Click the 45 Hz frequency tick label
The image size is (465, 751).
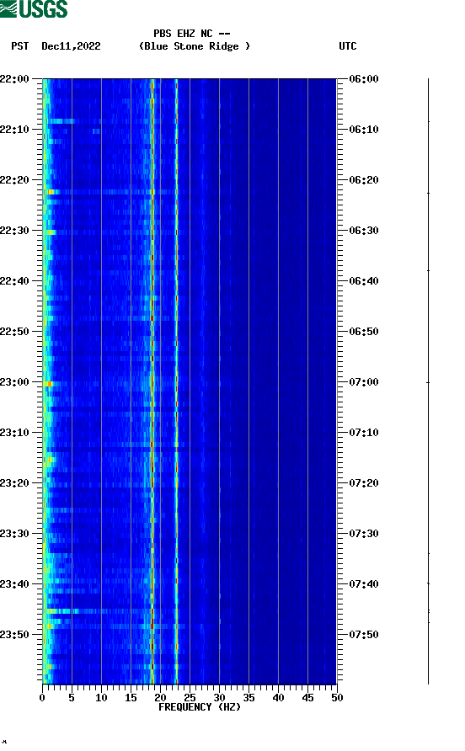307,698
